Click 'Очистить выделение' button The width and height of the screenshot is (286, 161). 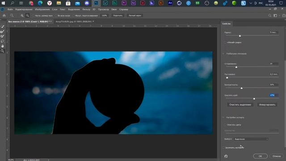click(240, 105)
